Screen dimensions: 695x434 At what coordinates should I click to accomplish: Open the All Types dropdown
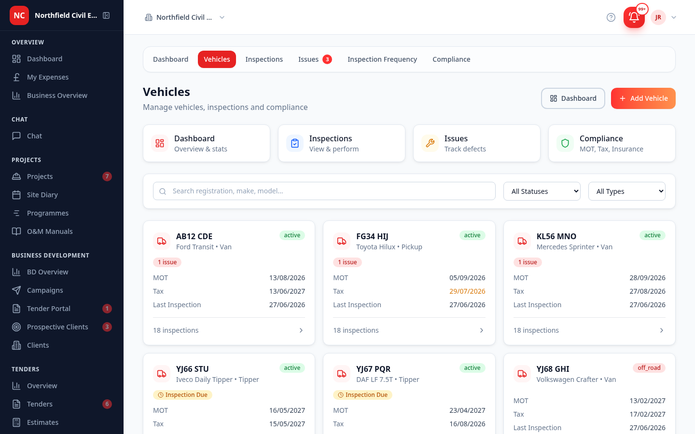coord(627,191)
